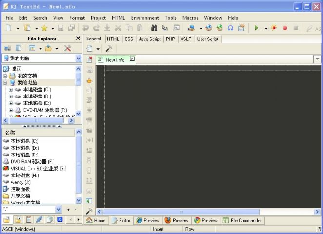Open the file filter combo box dropdown
The width and height of the screenshot is (323, 234).
tap(59, 209)
